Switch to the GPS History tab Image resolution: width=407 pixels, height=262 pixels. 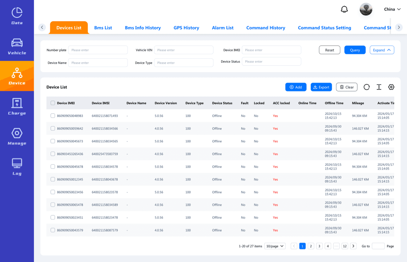pos(186,27)
